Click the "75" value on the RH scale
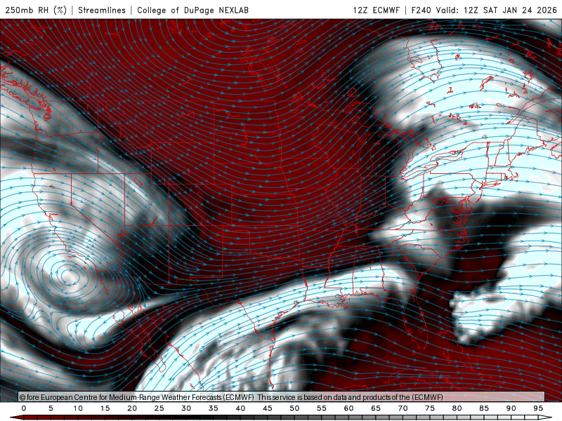562x421 pixels. pyautogui.click(x=430, y=408)
